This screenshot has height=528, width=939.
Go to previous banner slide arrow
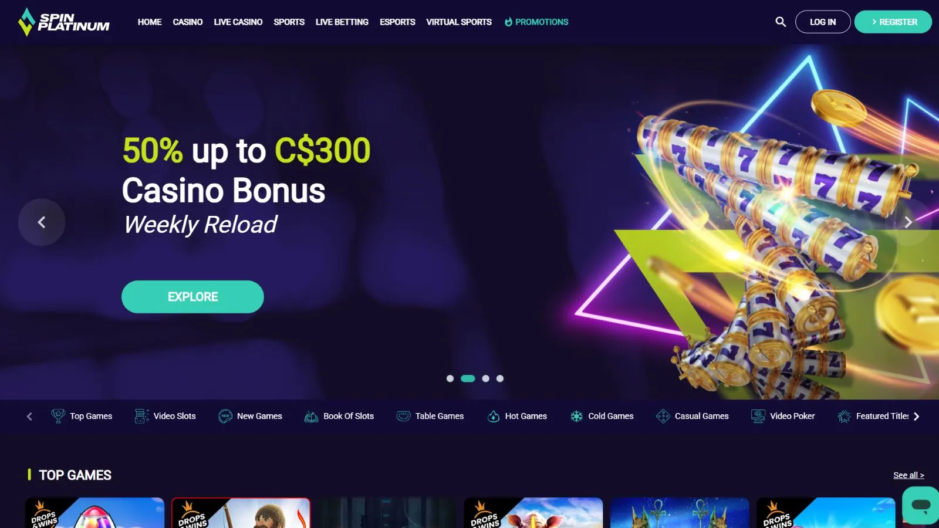click(42, 222)
